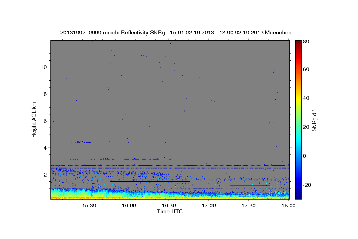Pick the yellow region of the colorbar
Viewport: 358px width, 239px height.
(298, 99)
